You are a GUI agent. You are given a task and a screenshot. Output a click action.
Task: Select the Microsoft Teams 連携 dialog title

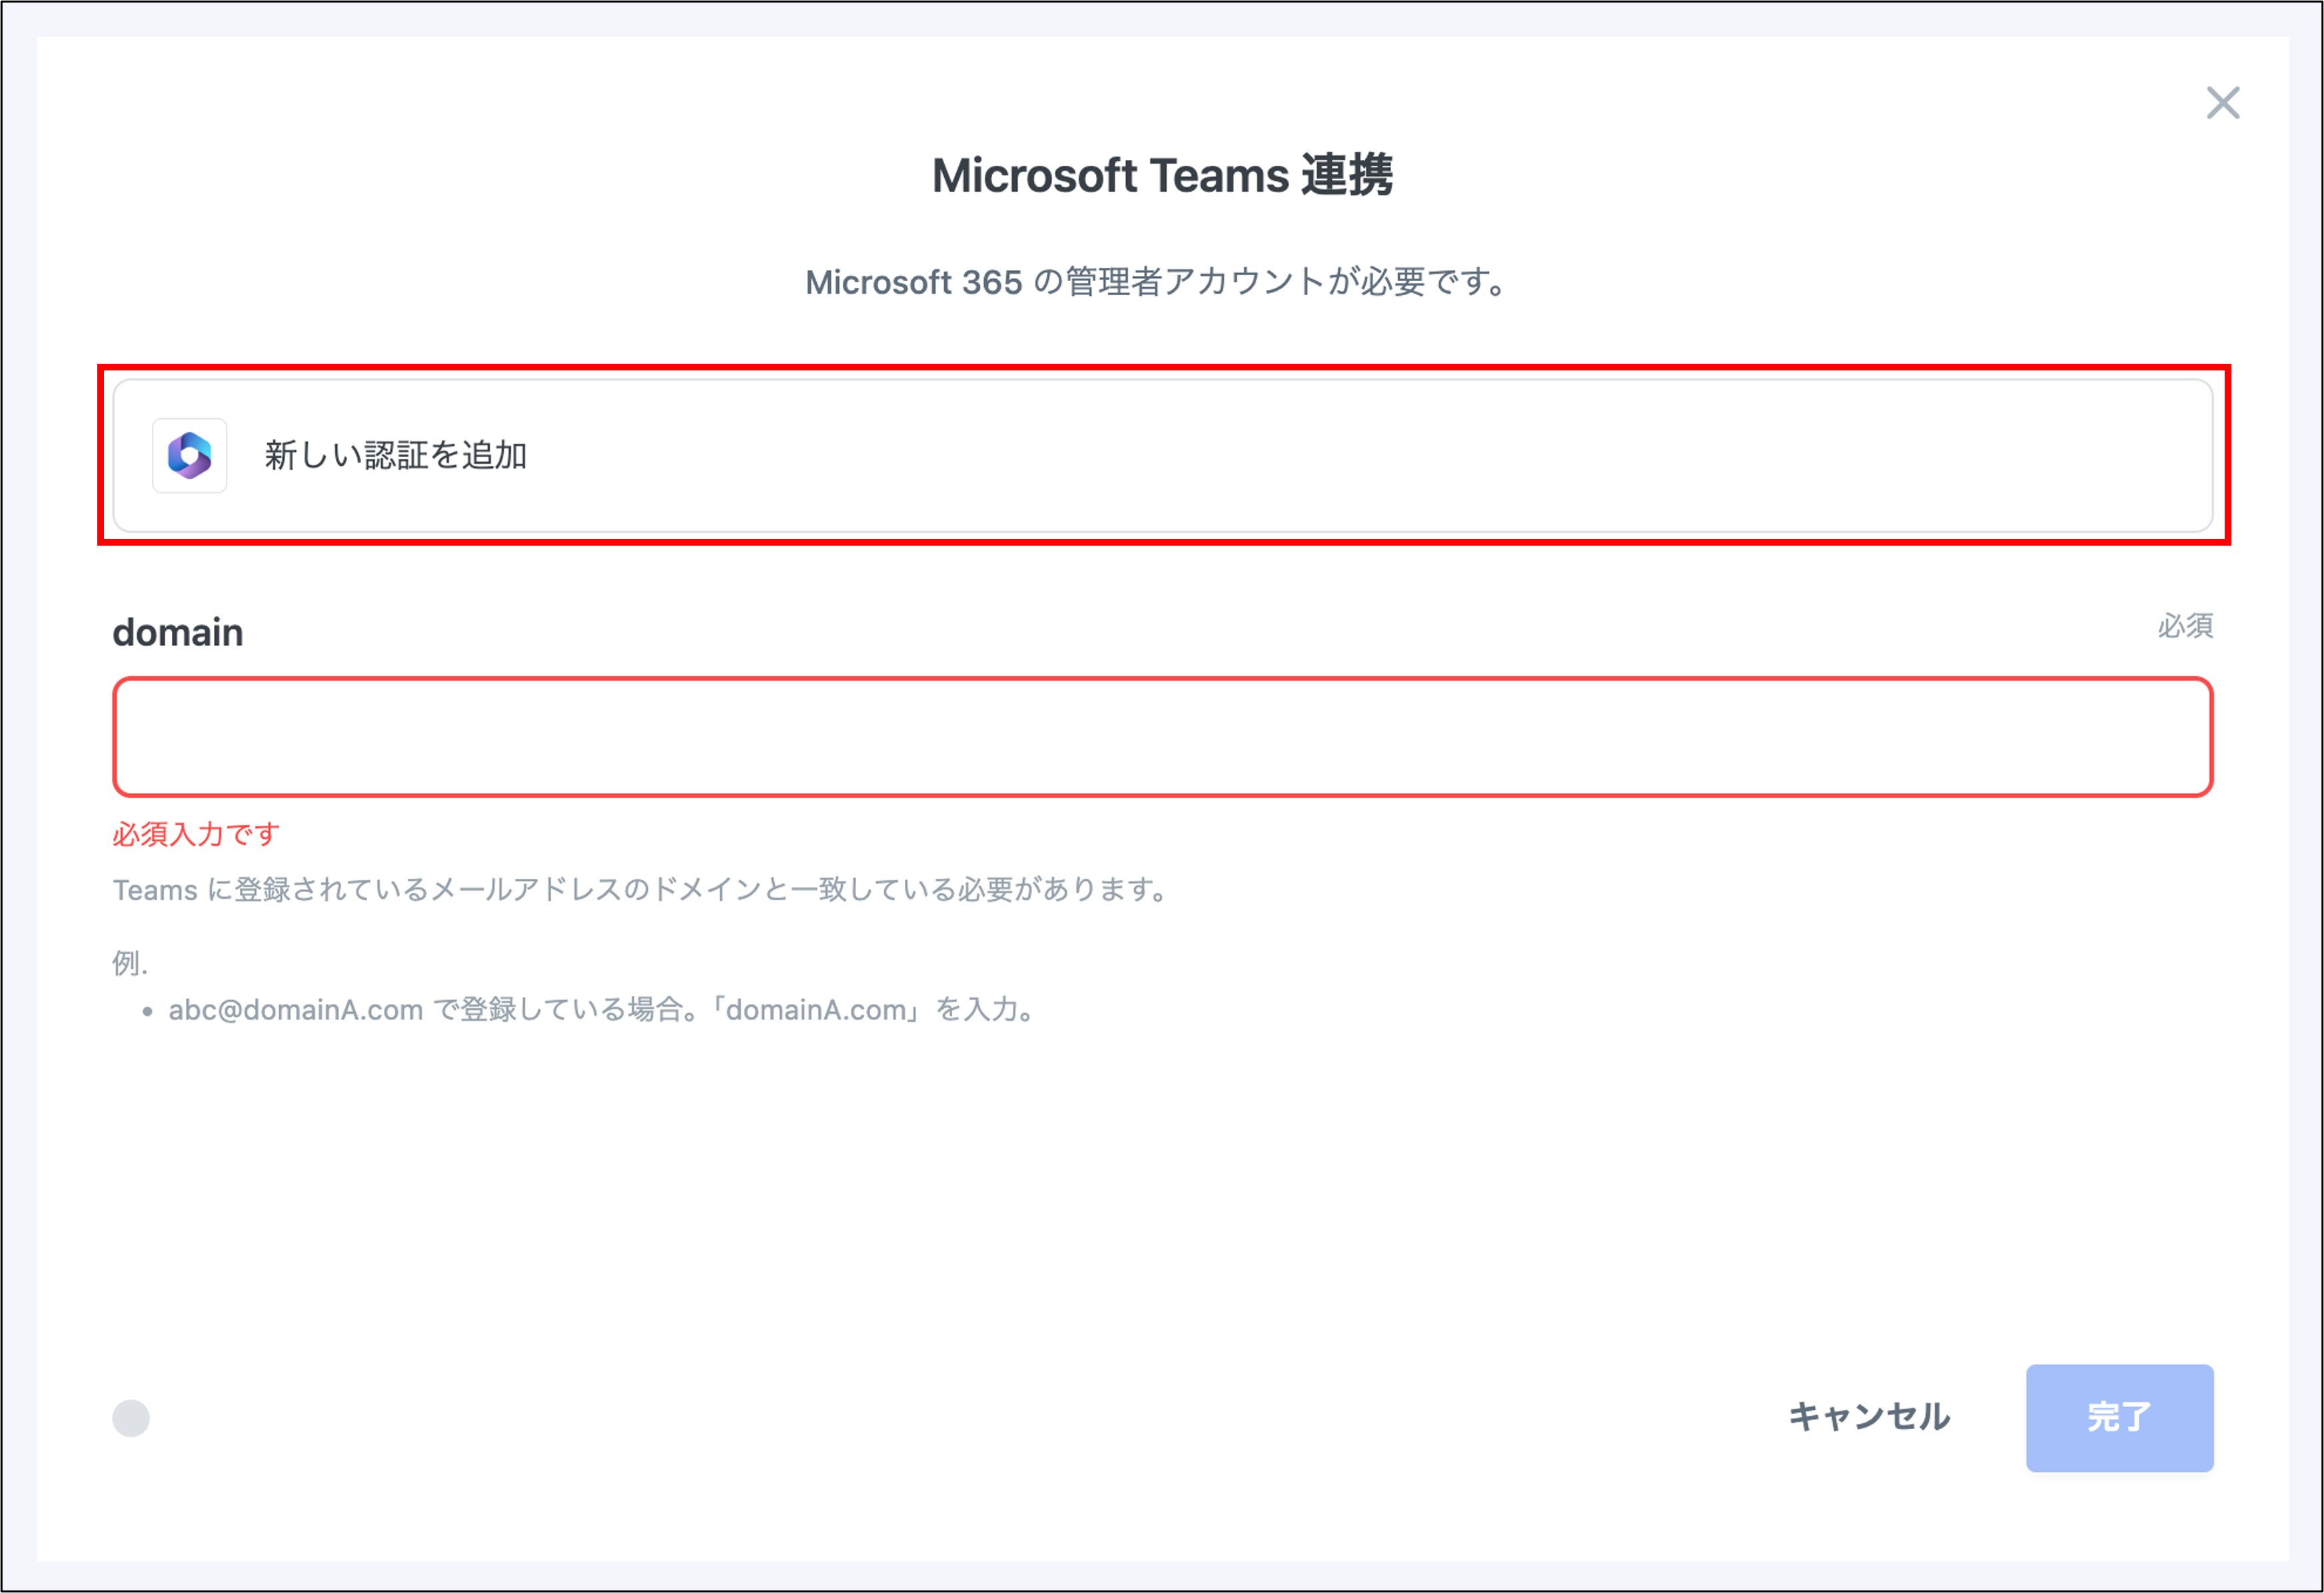coord(1162,175)
